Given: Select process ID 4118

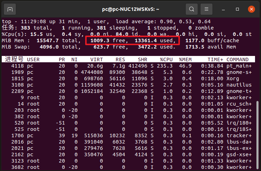Looking at the screenshot, I should click(18, 66).
